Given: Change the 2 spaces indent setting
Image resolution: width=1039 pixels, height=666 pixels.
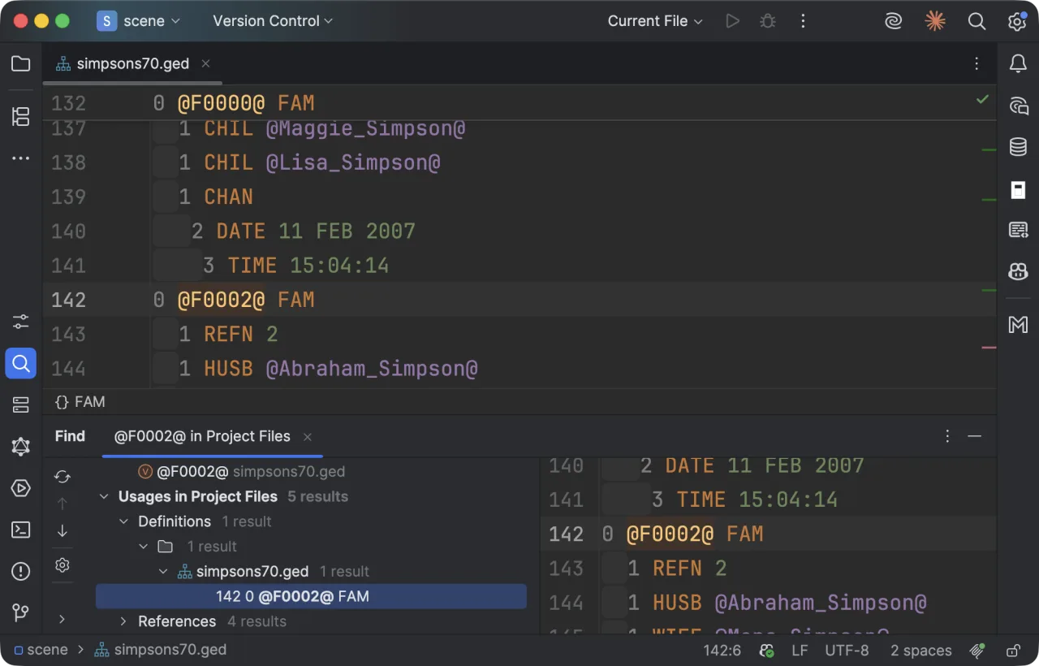Looking at the screenshot, I should tap(920, 650).
